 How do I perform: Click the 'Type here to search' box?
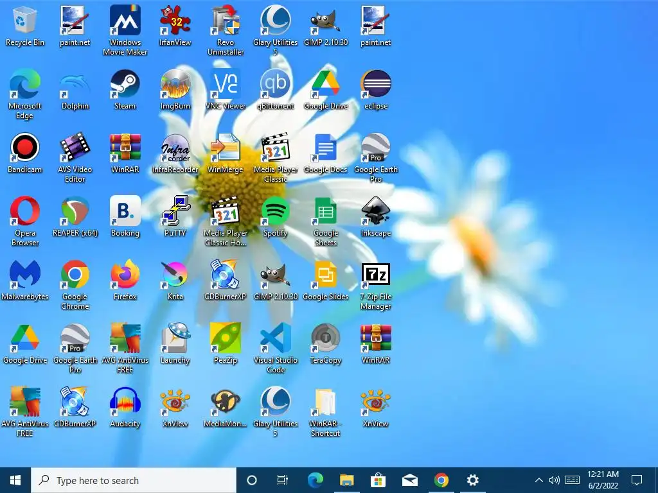pyautogui.click(x=134, y=480)
